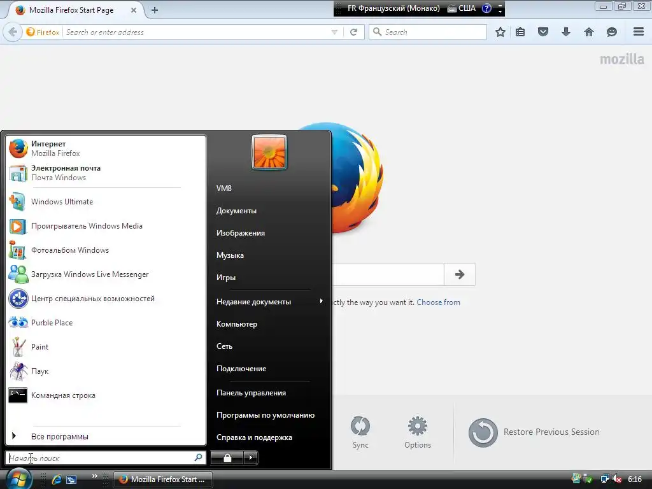Open Документы from Start menu
Screen dimensions: 652x489
click(x=236, y=210)
